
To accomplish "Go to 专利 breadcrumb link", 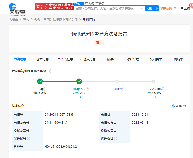I will [x=26, y=19].
